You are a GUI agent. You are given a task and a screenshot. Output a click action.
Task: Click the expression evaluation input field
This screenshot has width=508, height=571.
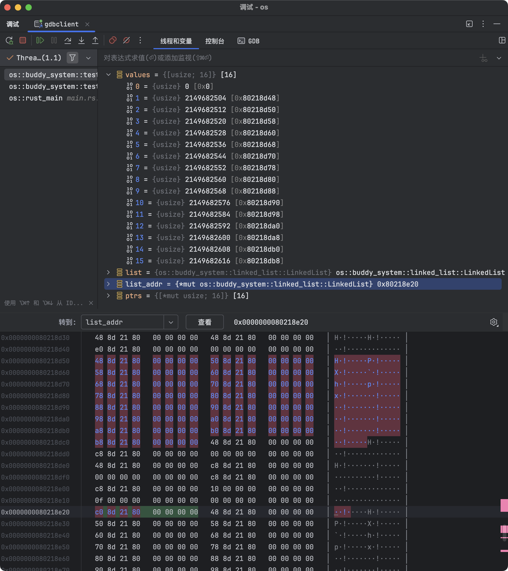tap(280, 58)
